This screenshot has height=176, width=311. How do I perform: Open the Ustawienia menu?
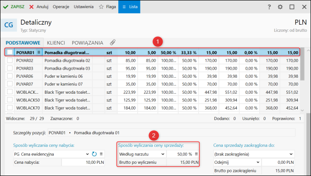click(x=84, y=7)
